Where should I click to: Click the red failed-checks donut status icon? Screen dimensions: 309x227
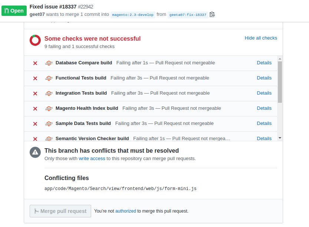pyautogui.click(x=35, y=40)
